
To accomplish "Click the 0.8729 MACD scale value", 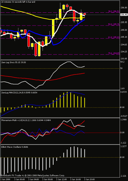I will [124, 93].
